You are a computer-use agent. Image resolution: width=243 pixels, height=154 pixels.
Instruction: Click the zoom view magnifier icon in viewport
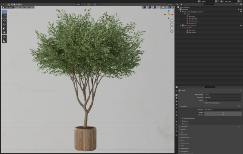[x=172, y=21]
